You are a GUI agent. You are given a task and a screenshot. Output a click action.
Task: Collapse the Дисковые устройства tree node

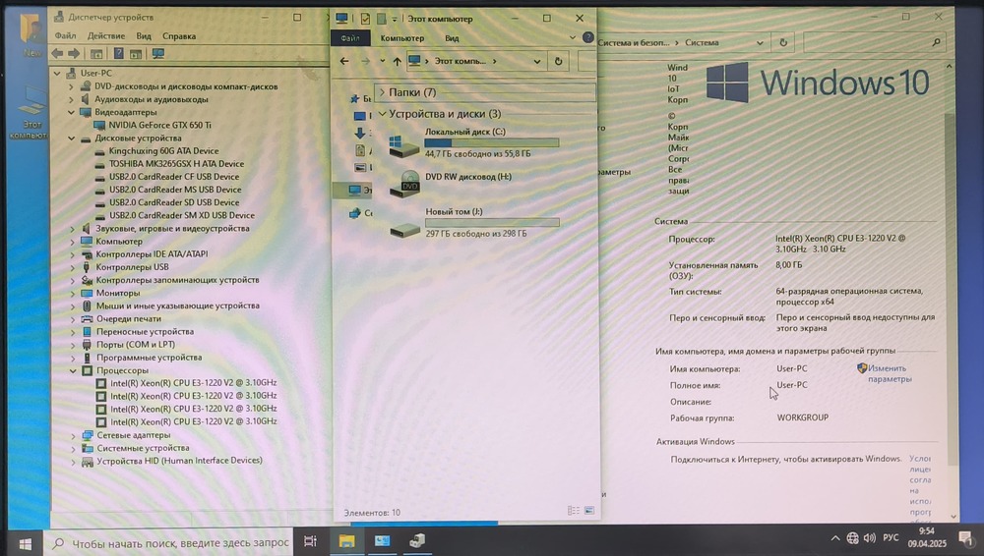pyautogui.click(x=72, y=139)
